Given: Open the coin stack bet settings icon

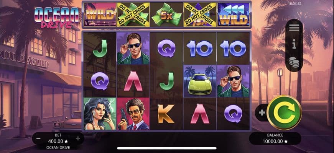Looking at the screenshot, I should tap(294, 62).
